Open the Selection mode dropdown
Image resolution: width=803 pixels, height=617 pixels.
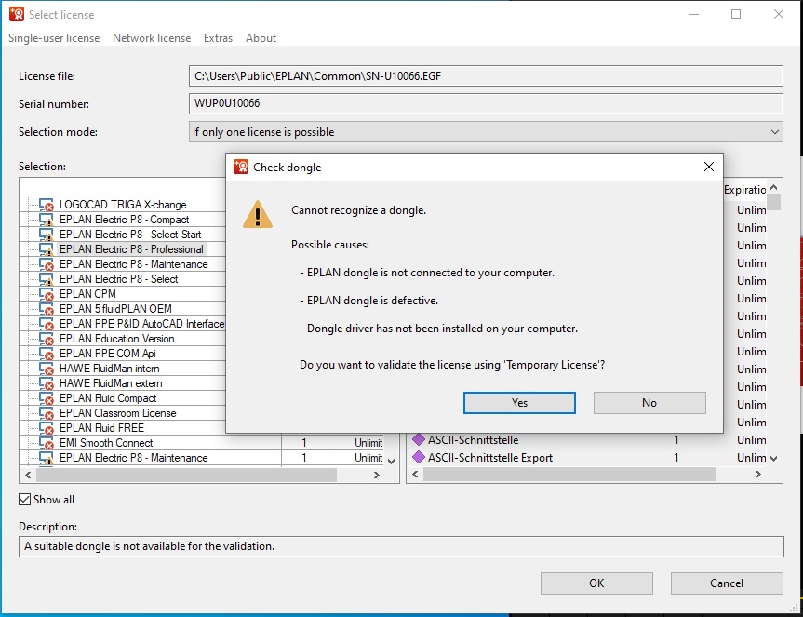[x=486, y=131]
